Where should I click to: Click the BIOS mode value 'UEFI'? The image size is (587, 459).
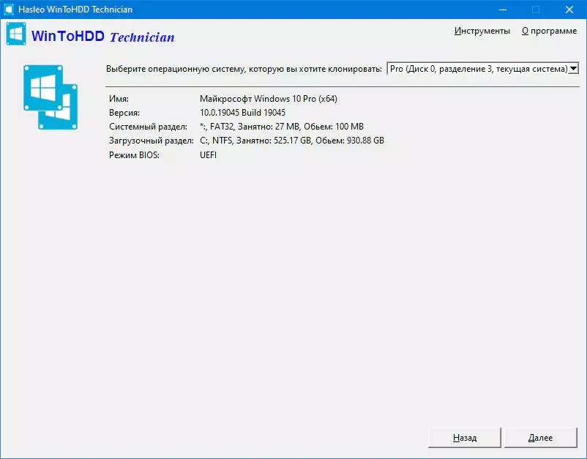(208, 155)
